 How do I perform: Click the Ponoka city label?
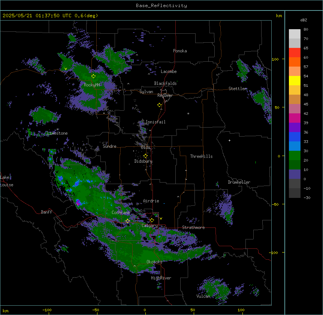click(180, 51)
